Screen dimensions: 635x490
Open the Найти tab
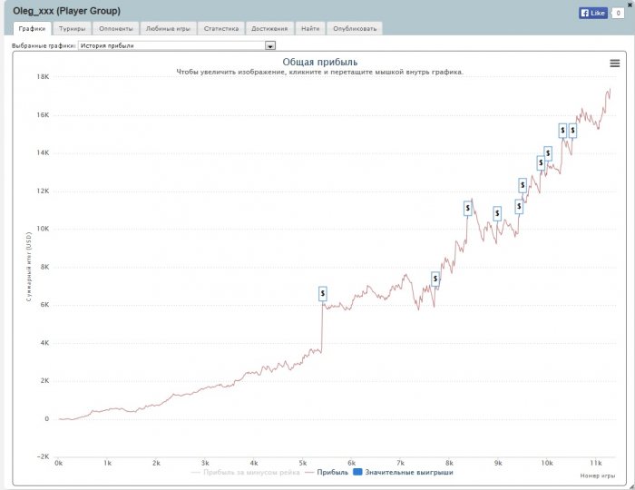point(310,28)
